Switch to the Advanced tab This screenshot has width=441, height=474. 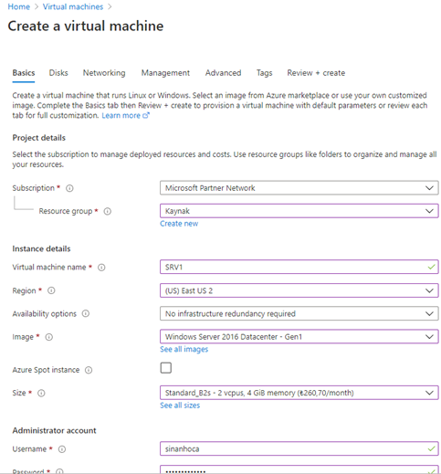pyautogui.click(x=223, y=73)
